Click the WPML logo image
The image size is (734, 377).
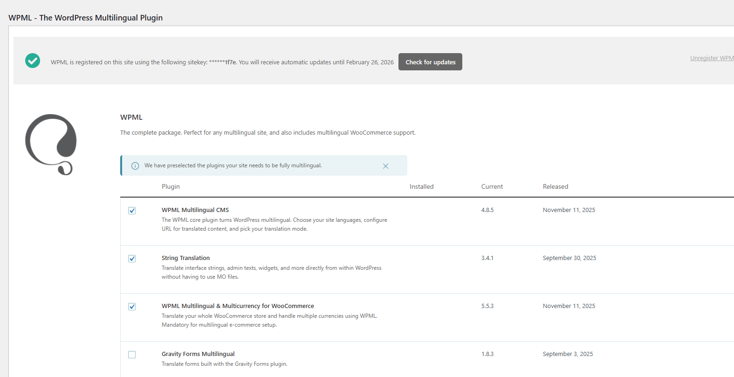[51, 144]
